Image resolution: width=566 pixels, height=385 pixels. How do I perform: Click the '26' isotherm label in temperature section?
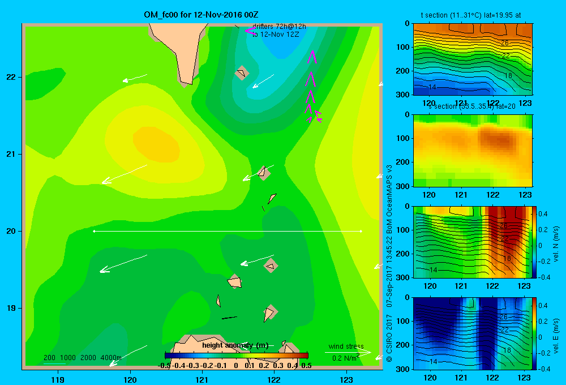point(505,43)
